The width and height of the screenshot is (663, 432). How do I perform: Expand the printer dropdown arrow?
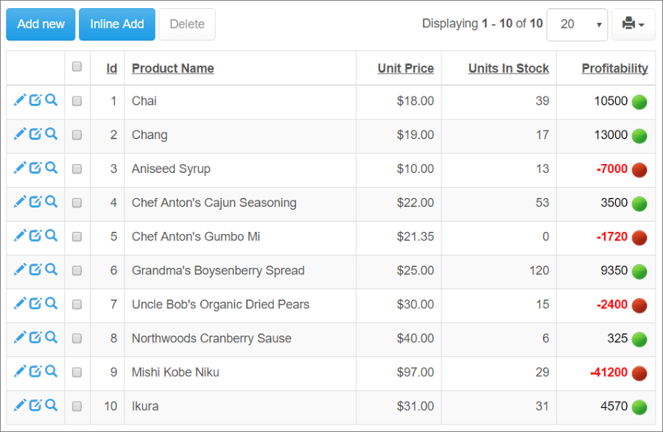click(641, 24)
